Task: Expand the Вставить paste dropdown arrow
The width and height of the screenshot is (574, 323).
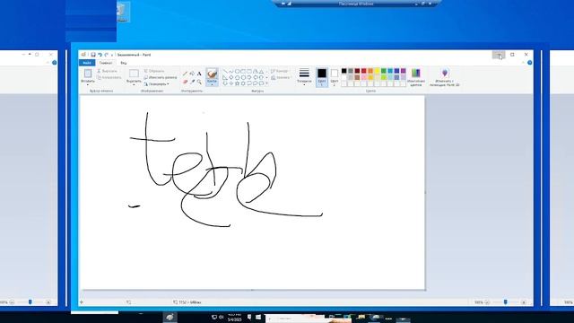Action: (x=88, y=84)
